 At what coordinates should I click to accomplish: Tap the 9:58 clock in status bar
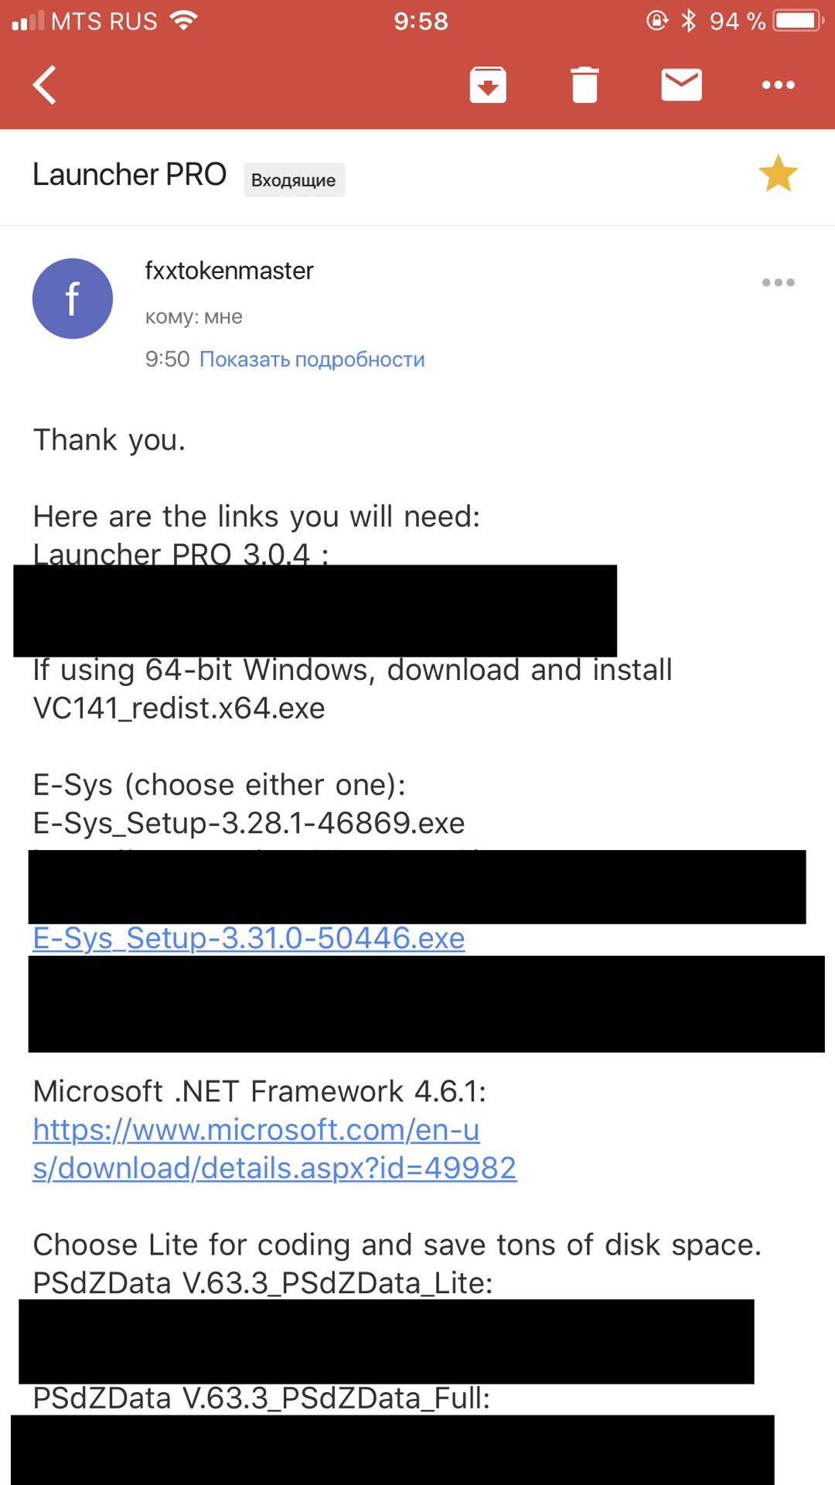point(421,21)
